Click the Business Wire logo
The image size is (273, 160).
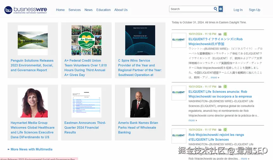click(x=26, y=10)
